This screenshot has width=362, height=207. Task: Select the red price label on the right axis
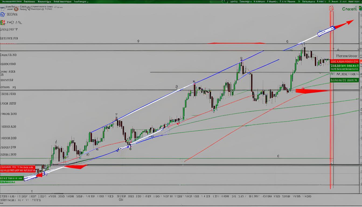tap(344, 61)
